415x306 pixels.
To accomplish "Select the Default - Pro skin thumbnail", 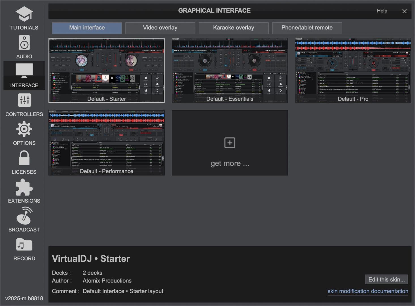I will tap(353, 70).
